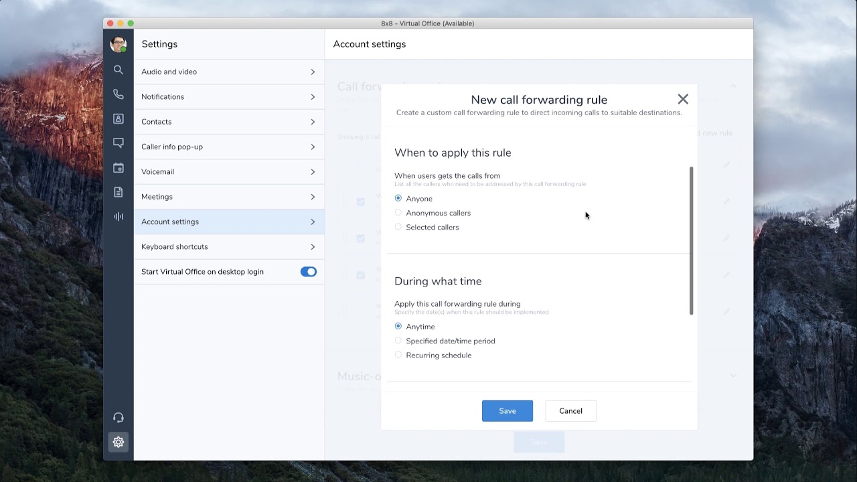Select the Anytime radio option
Screen dimensions: 857x482
(x=398, y=326)
